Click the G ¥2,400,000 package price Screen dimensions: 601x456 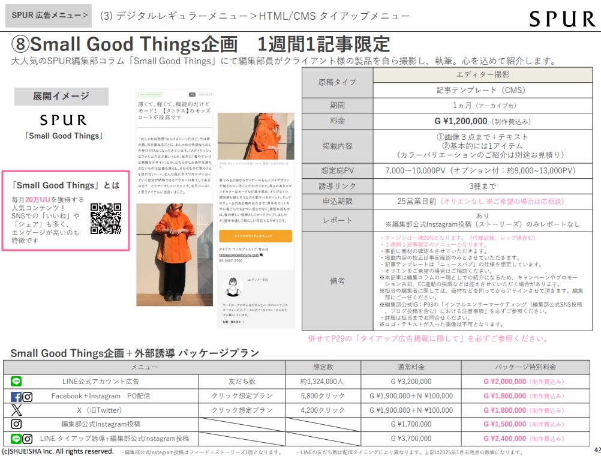(504, 439)
